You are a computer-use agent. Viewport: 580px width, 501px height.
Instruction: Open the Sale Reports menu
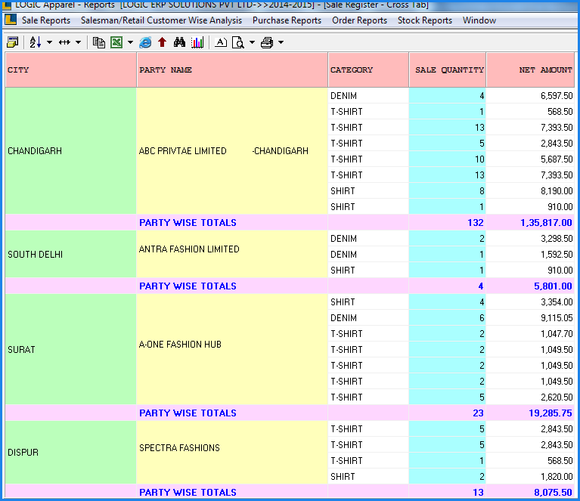point(46,20)
